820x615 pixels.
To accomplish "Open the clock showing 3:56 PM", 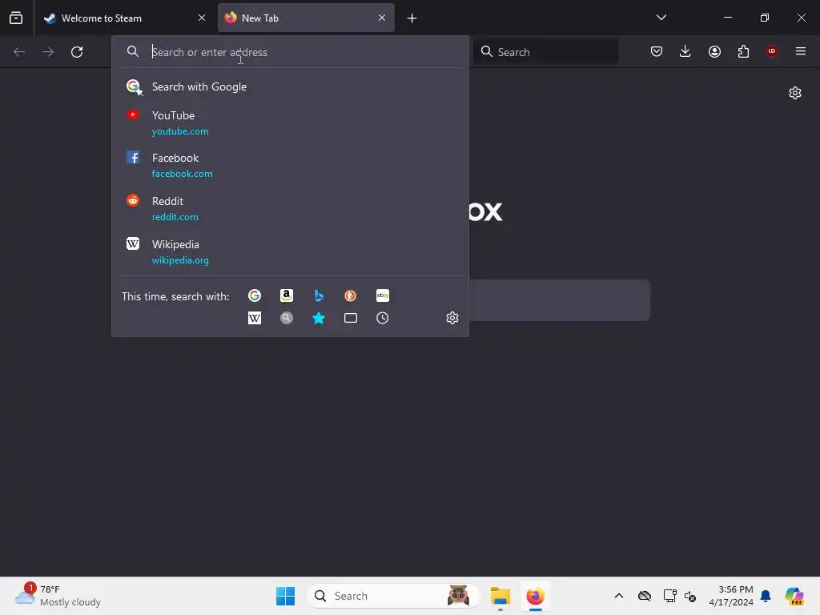I will click(x=730, y=596).
